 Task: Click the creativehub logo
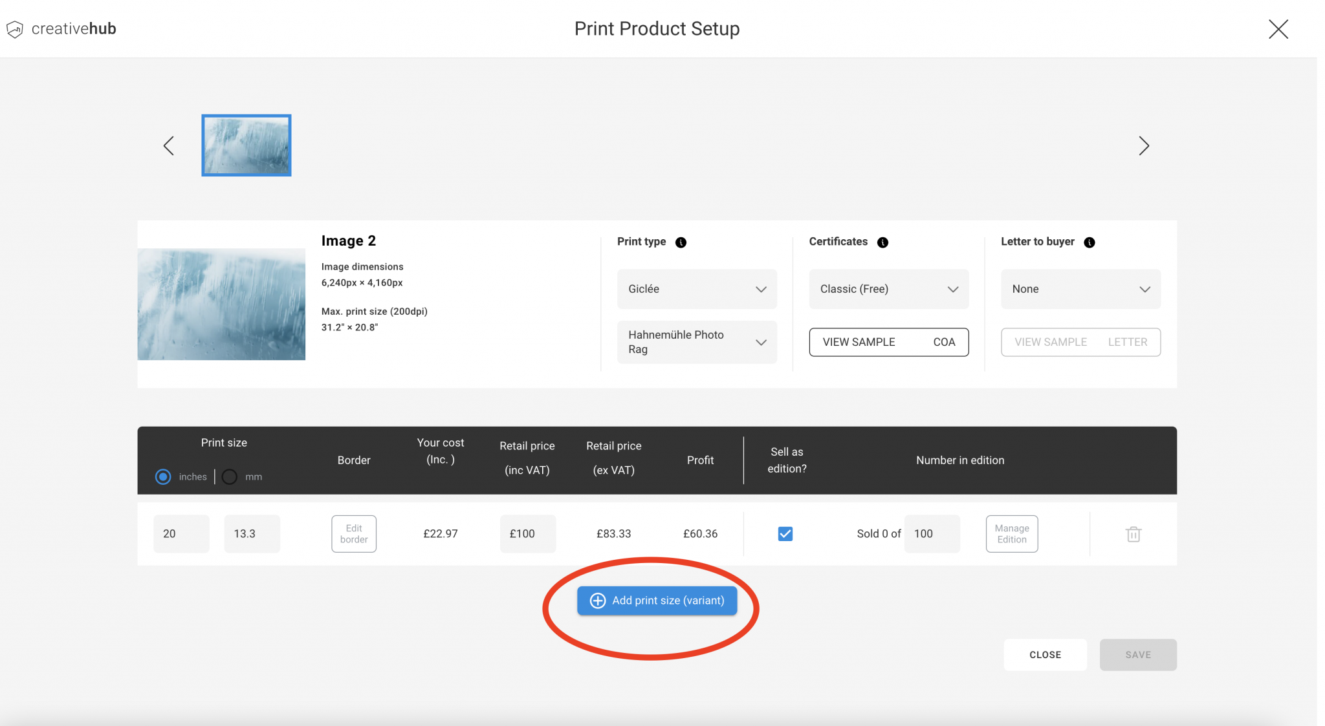(x=60, y=28)
